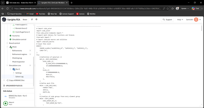Click the solver log vertical scrollbar
This screenshot has height=108, width=204.
[x=202, y=28]
